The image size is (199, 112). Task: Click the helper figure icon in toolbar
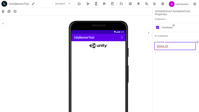point(138,4)
